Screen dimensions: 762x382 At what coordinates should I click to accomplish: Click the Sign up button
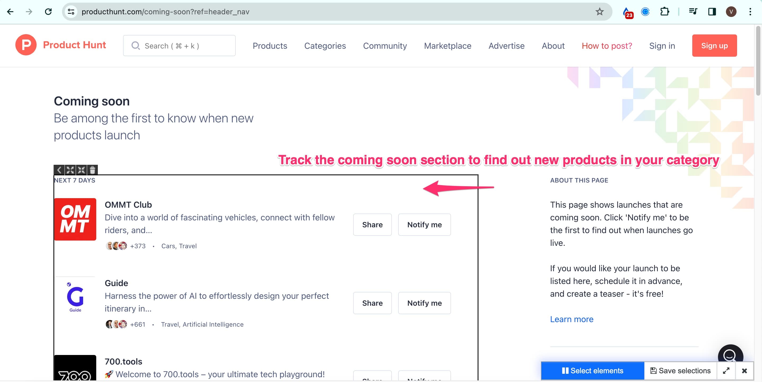point(714,46)
